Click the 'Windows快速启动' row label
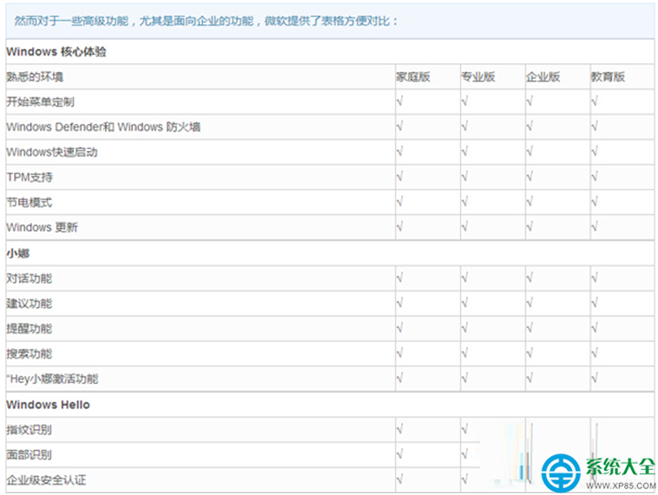 tap(52, 153)
